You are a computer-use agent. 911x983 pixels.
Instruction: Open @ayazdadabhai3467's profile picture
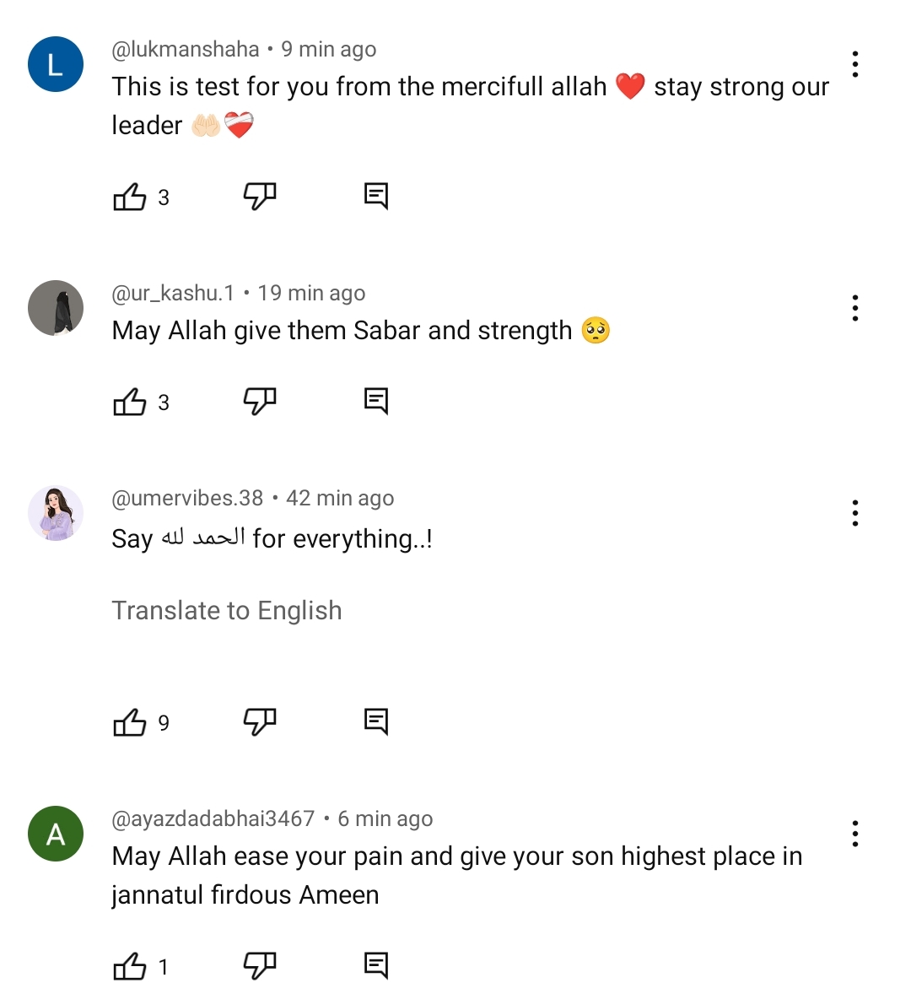(55, 834)
